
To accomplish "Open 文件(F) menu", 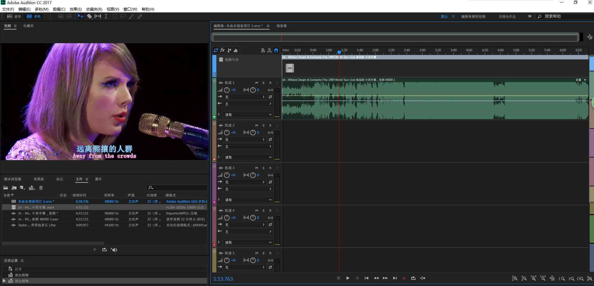I will 8,9.
